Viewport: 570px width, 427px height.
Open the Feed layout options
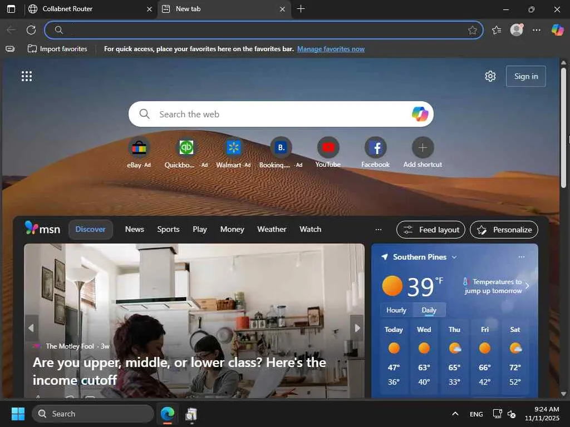pos(430,230)
